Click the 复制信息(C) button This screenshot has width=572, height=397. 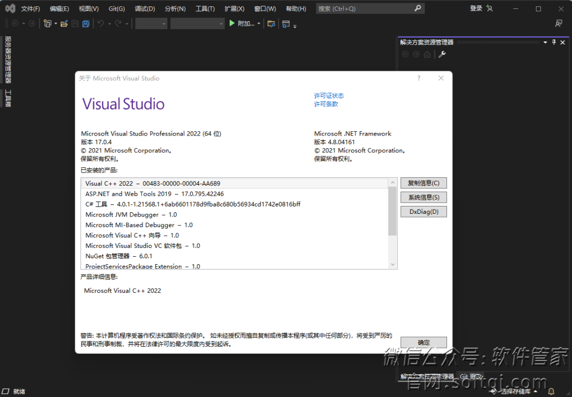(423, 183)
